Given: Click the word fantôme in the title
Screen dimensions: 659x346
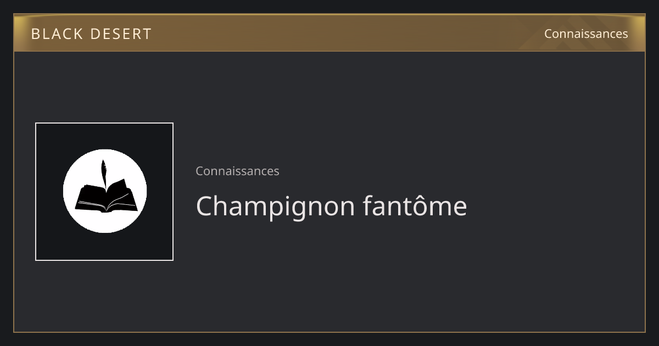Looking at the screenshot, I should (x=415, y=206).
